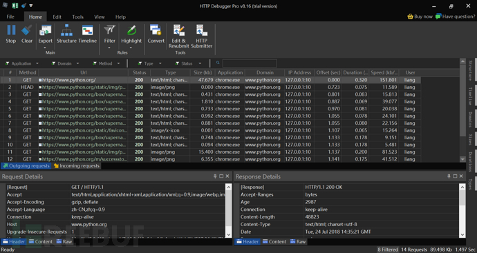Open Request Details Content tab
477x253 pixels.
pos(41,242)
